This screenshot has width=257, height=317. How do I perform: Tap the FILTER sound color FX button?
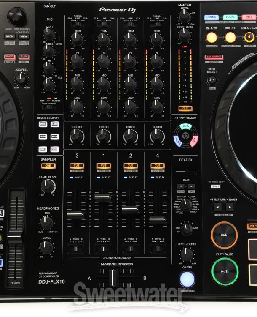[55, 149]
